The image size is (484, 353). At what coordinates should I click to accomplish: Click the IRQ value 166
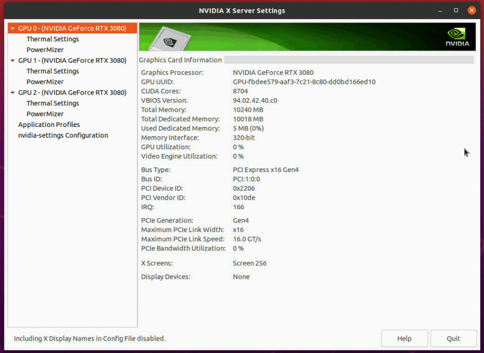[x=239, y=207]
